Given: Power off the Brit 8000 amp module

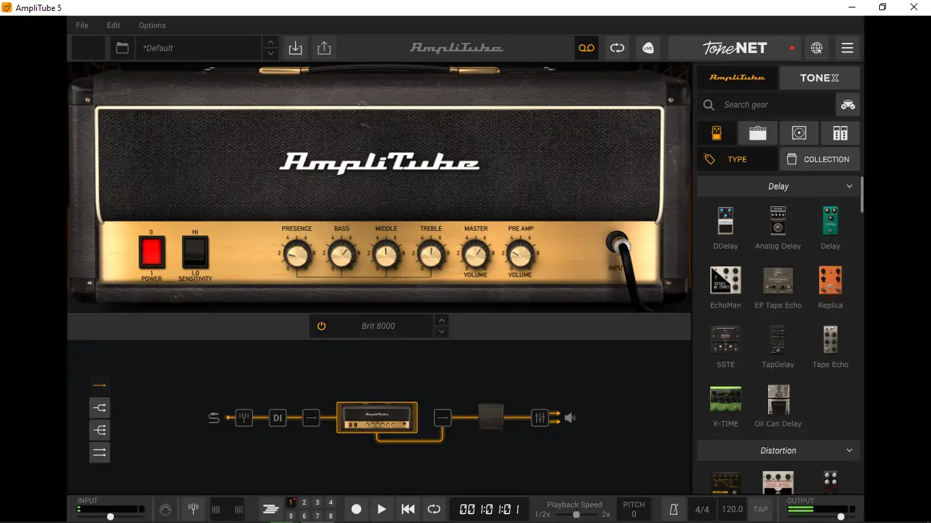Looking at the screenshot, I should click(x=320, y=326).
